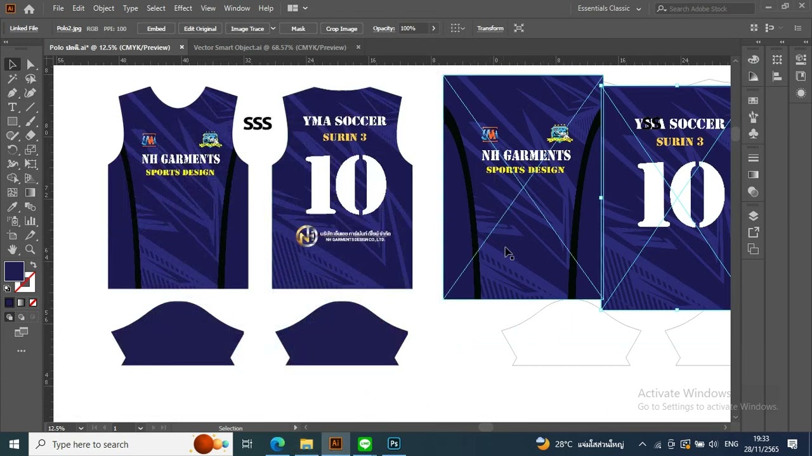Change the screen mode
Viewport: 812px width, 456px height.
(x=22, y=332)
